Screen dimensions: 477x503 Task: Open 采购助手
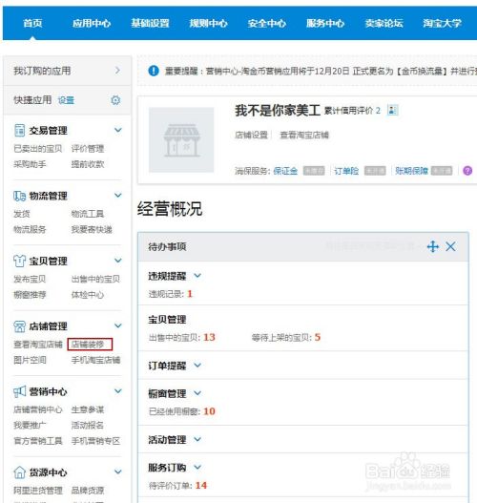[30, 164]
